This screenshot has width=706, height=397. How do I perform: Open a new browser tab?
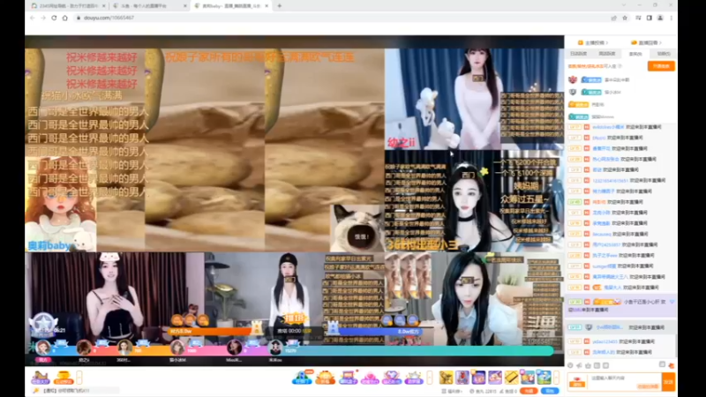(x=280, y=6)
